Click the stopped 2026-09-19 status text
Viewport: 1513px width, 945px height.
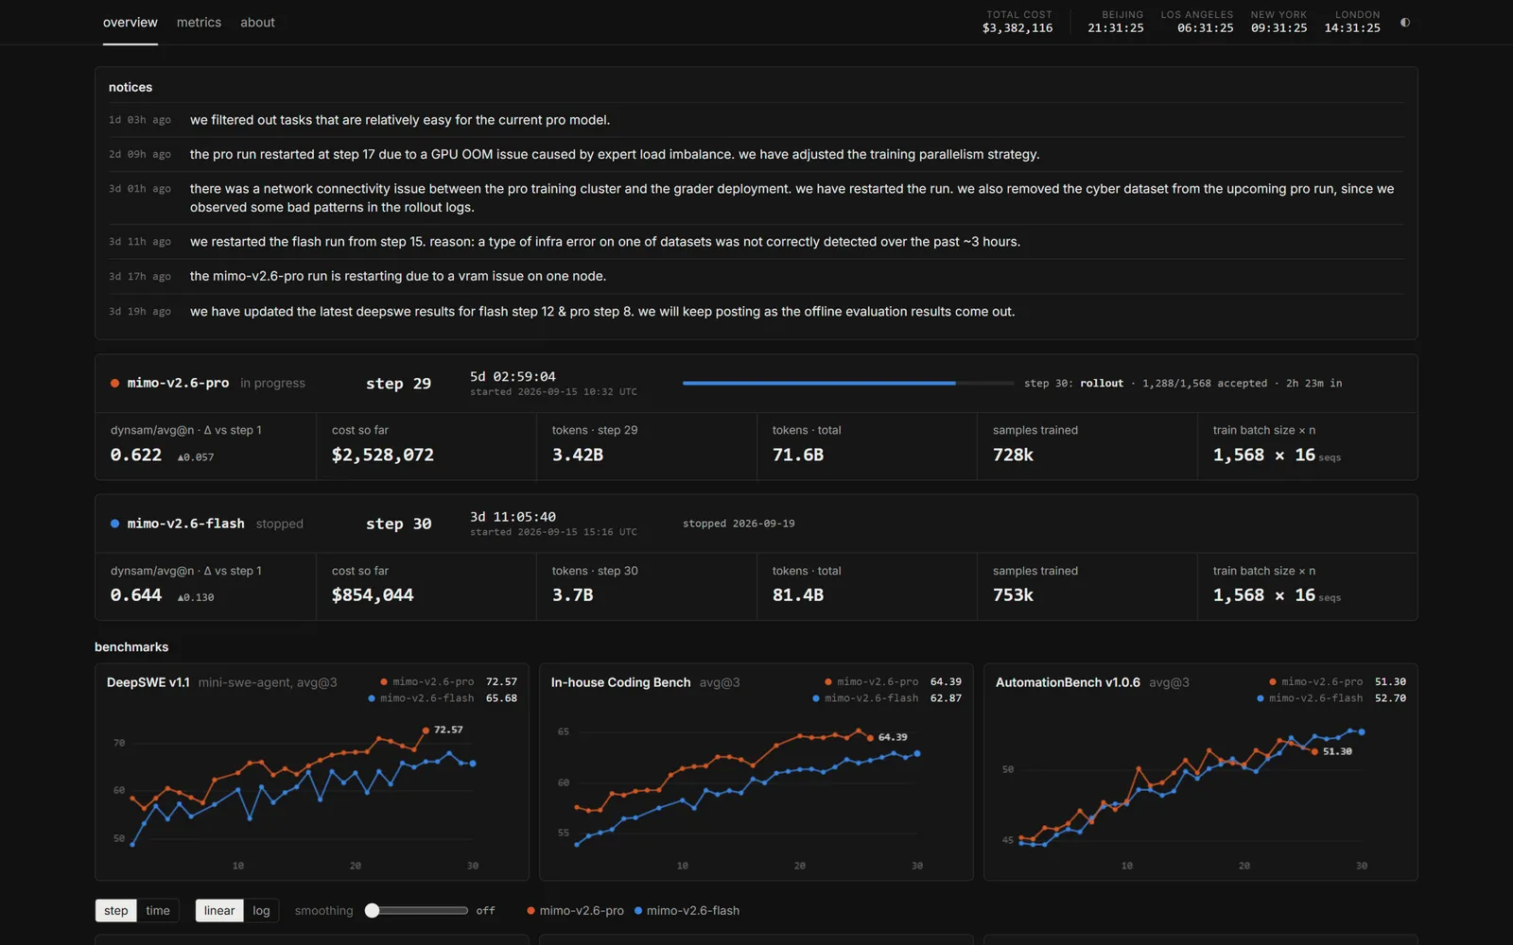click(739, 524)
